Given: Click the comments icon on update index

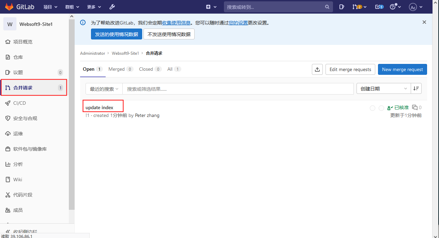Looking at the screenshot, I should click(x=415, y=107).
